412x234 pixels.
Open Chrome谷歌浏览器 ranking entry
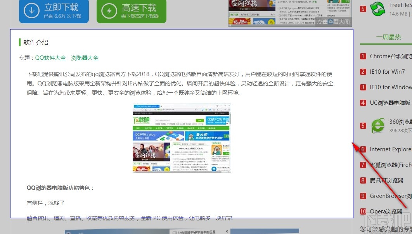click(391, 56)
